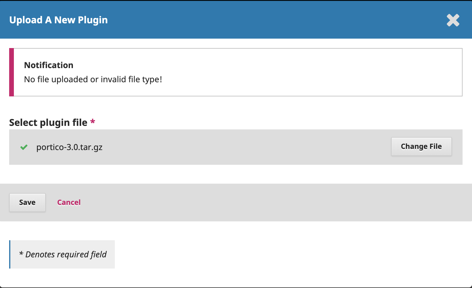Close the Upload A New Plugin dialog
Screen dimensions: 472x288
tap(453, 20)
